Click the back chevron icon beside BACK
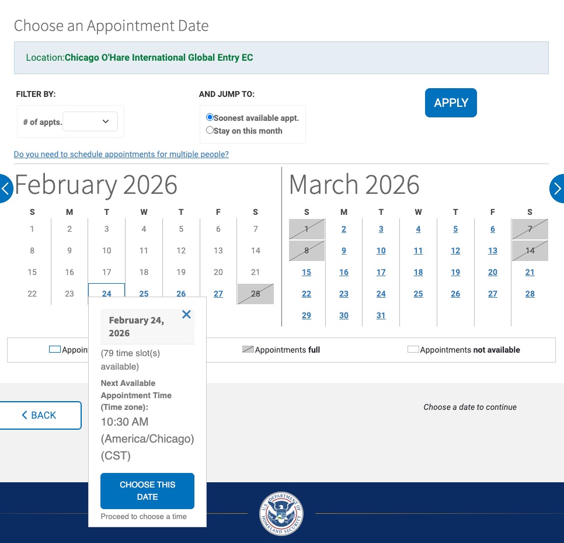 click(23, 415)
